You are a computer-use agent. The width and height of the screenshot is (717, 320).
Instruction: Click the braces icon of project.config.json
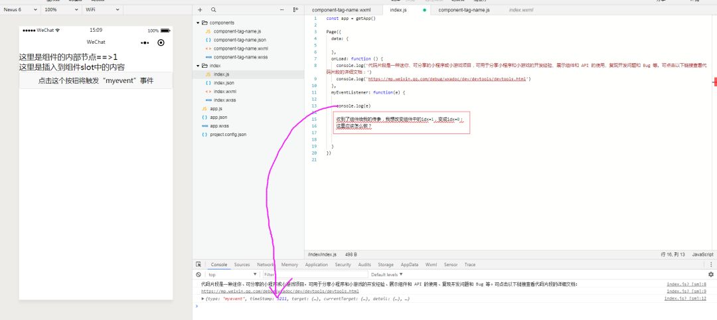204,135
